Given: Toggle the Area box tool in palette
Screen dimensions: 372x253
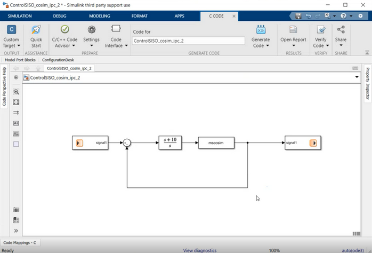Looking at the screenshot, I should point(16,144).
